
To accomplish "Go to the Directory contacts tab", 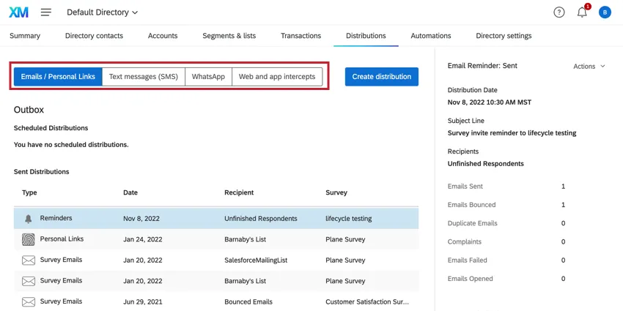I will [x=94, y=36].
